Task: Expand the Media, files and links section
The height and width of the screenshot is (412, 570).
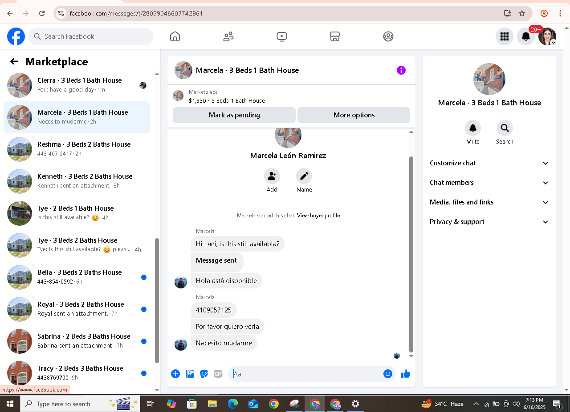Action: (x=489, y=202)
